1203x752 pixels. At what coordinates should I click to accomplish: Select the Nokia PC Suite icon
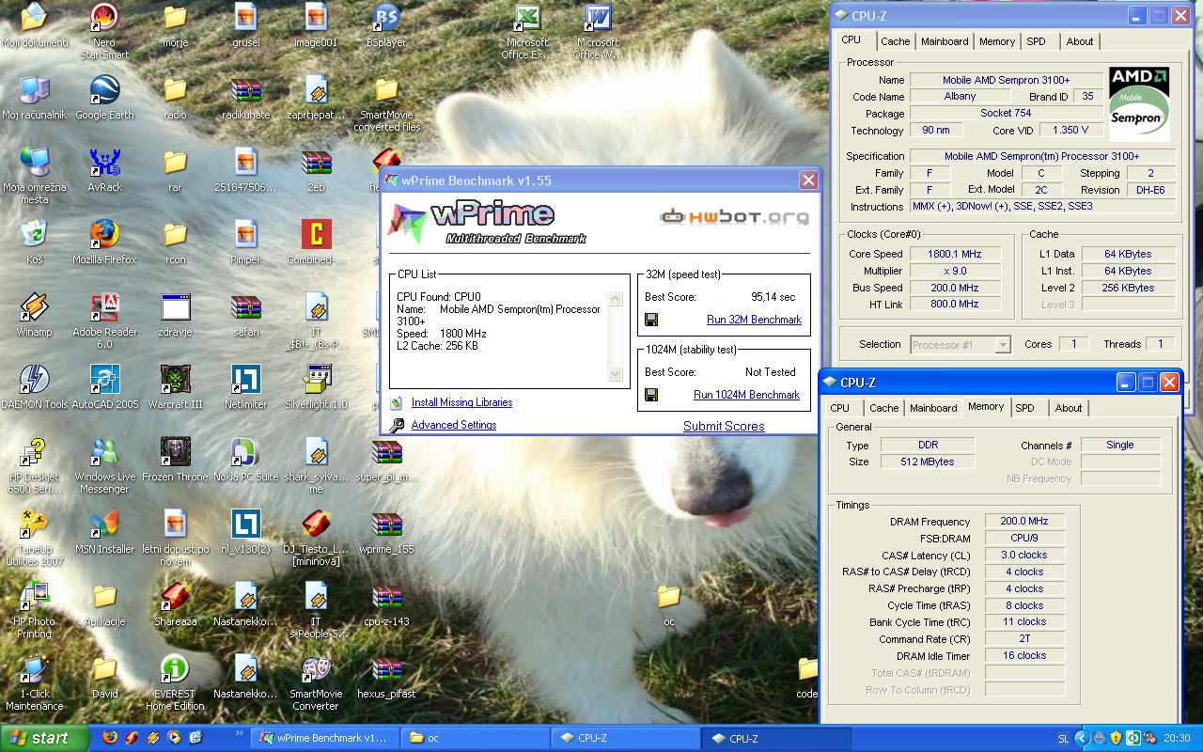pyautogui.click(x=245, y=451)
